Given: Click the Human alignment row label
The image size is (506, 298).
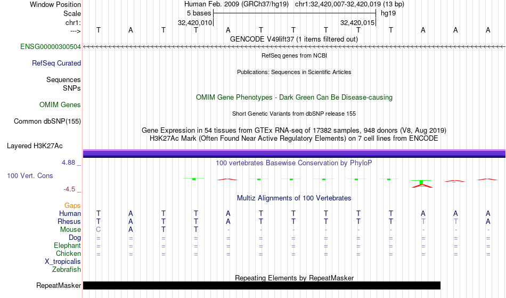Looking at the screenshot, I should [70, 214].
